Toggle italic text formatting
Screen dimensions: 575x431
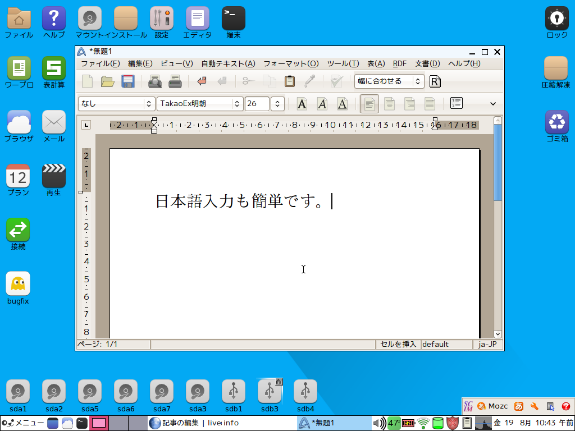322,104
